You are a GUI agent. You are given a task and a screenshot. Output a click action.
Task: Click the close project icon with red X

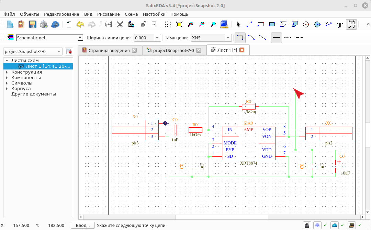tap(69, 51)
